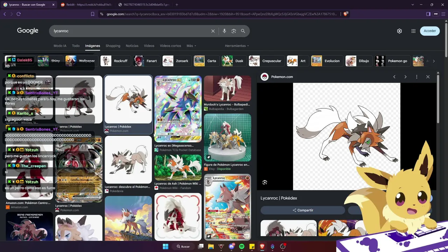Open File Explorer from the taskbar
This screenshot has height=252, width=448.
[211, 246]
